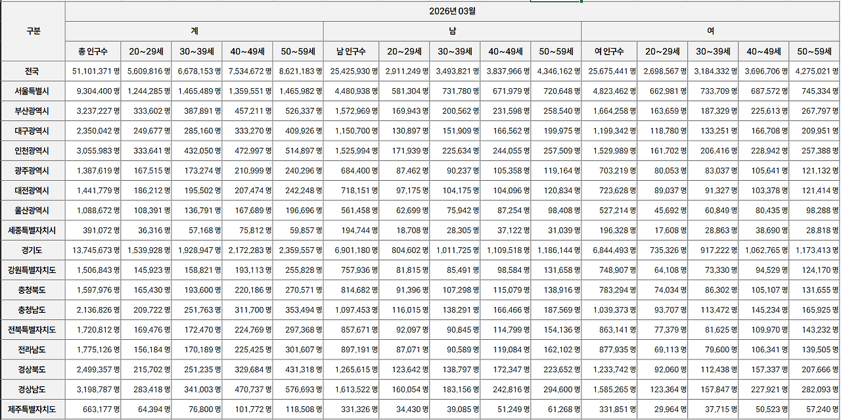Select national cell 7,534,672 명

248,72
